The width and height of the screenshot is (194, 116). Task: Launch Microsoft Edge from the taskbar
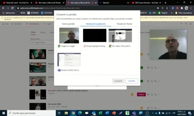(80, 113)
